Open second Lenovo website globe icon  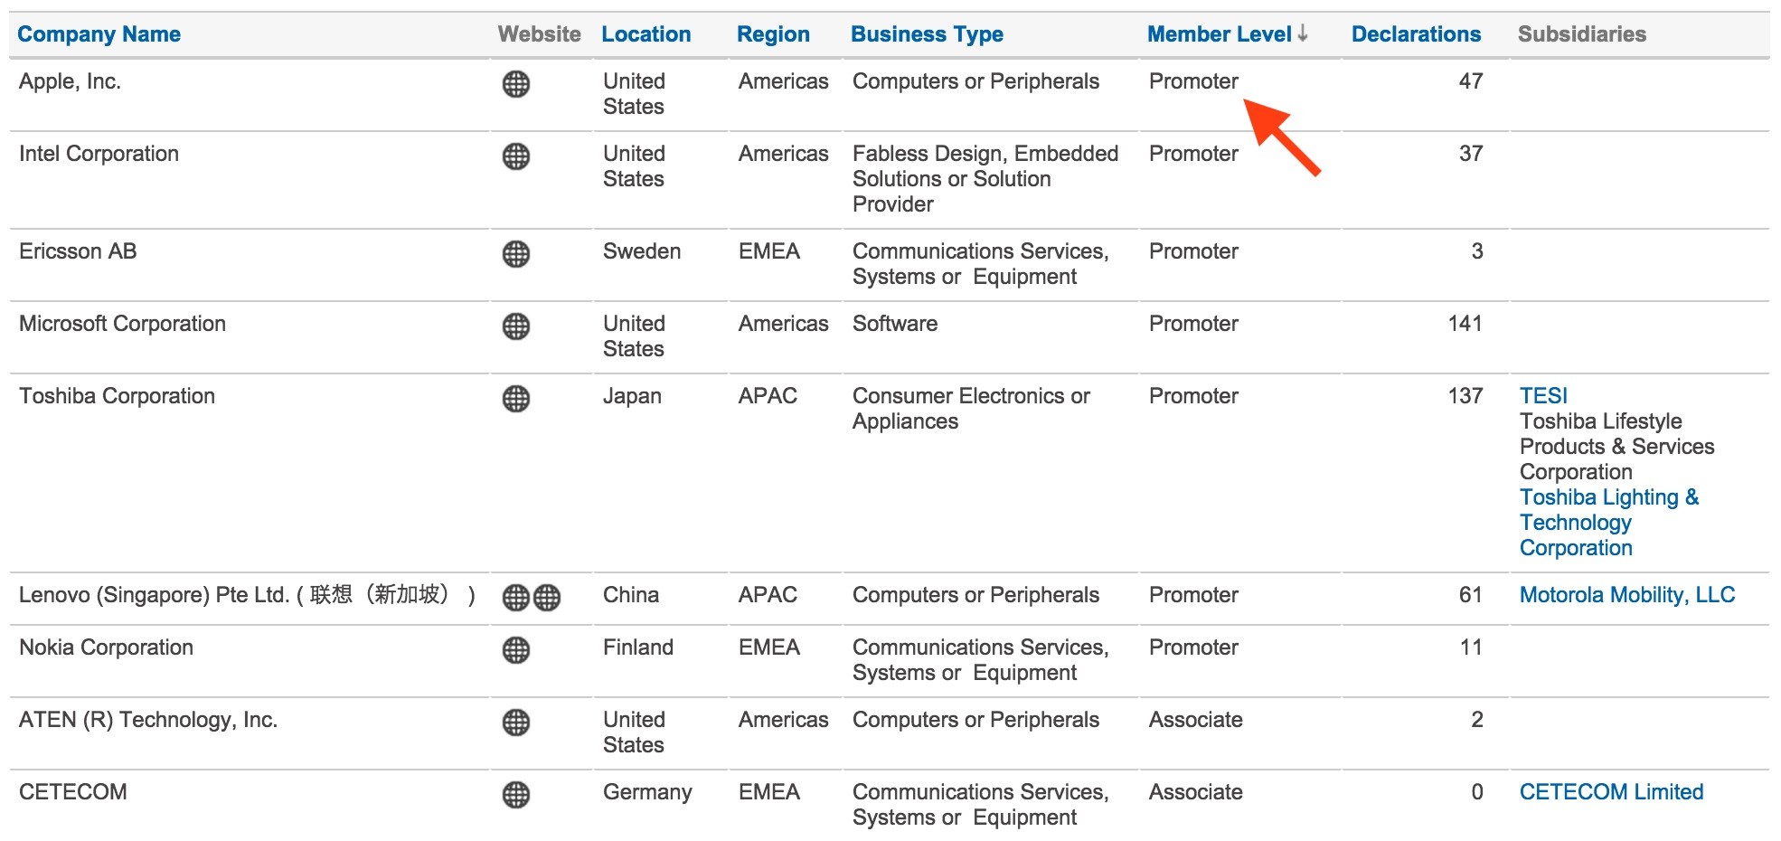(x=546, y=598)
